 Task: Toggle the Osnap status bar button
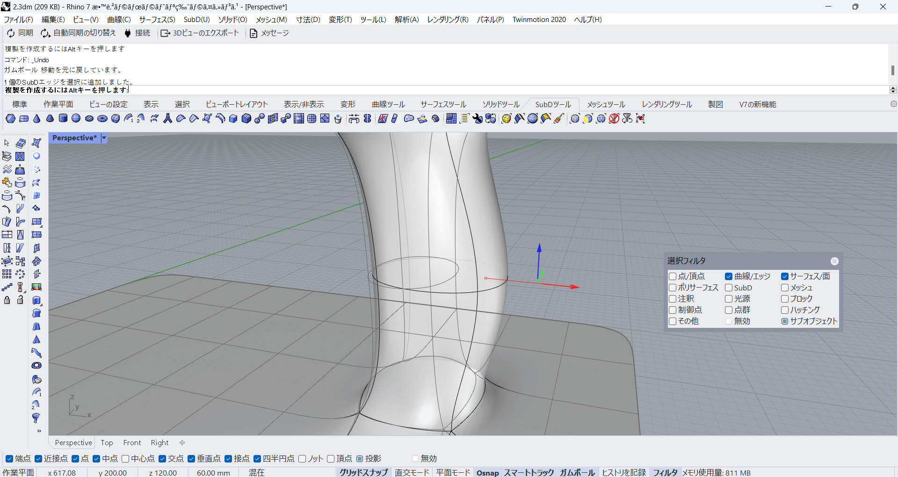coord(487,472)
